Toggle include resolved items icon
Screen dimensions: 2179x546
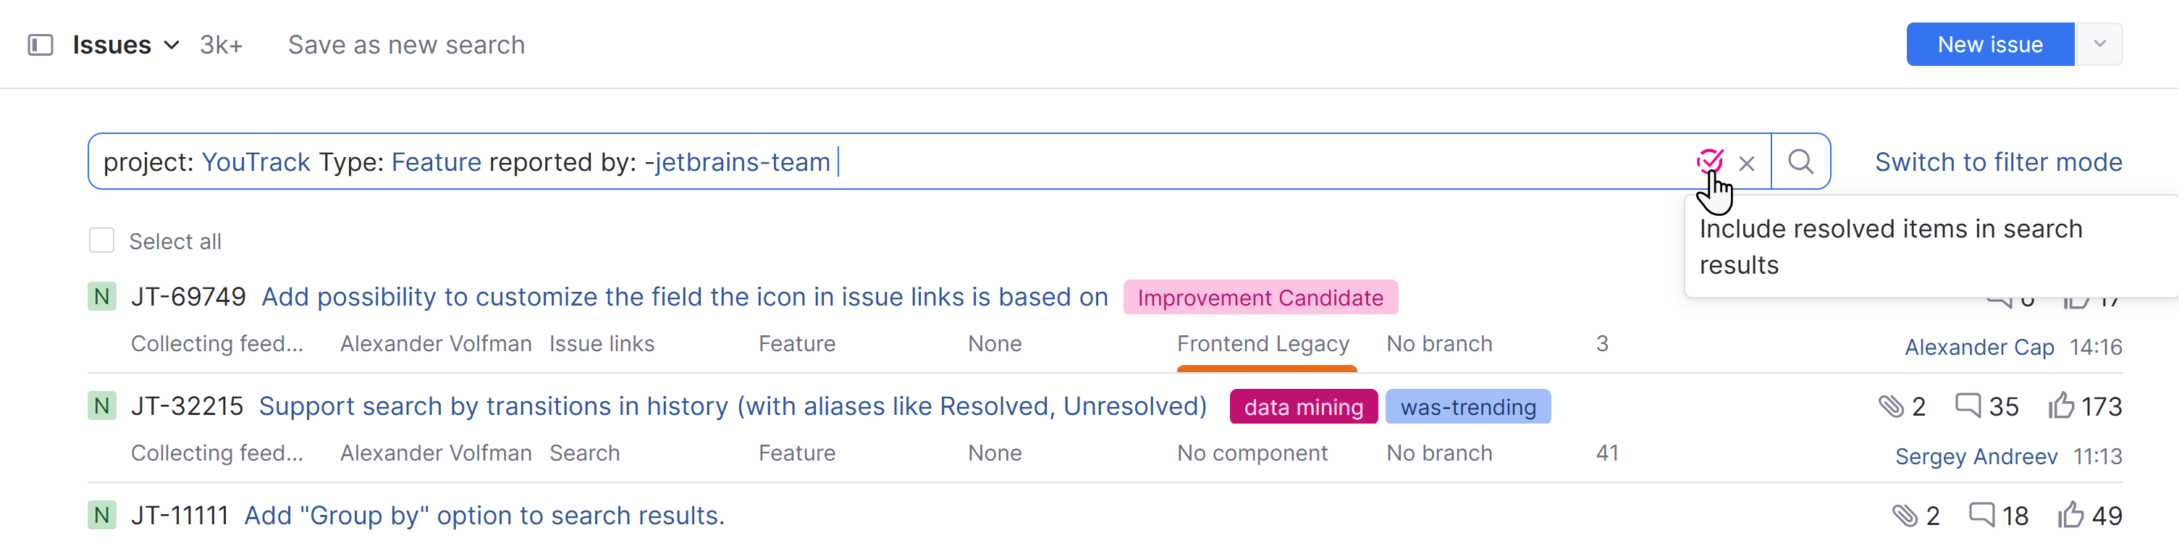coord(1708,161)
